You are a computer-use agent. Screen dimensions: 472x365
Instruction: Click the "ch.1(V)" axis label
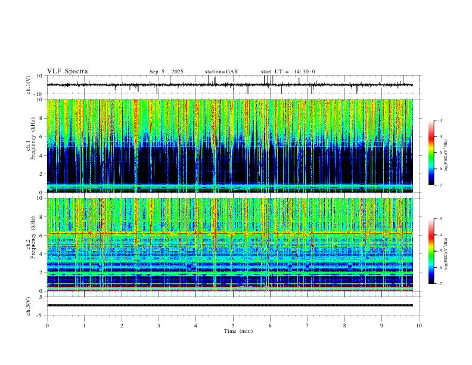[x=29, y=85]
